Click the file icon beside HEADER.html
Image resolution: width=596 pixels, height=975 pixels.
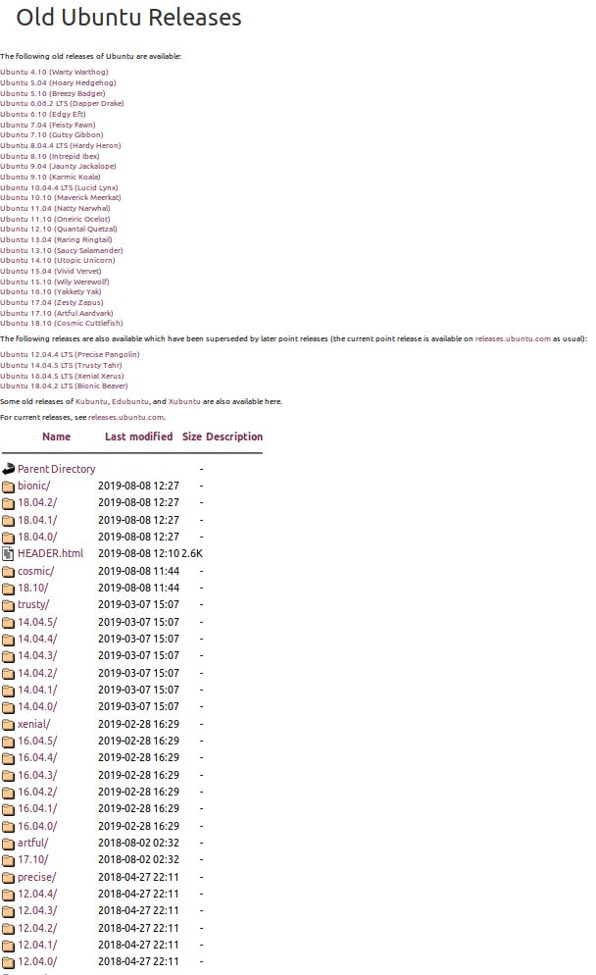8,554
